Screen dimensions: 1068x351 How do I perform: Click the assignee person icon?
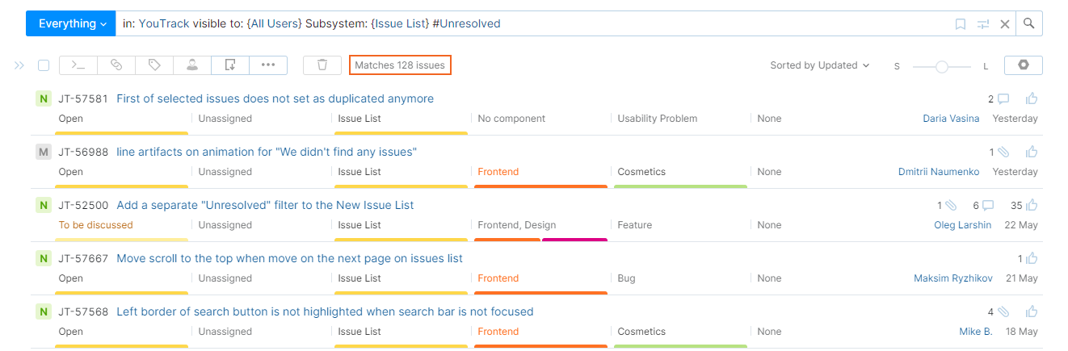[x=192, y=65]
